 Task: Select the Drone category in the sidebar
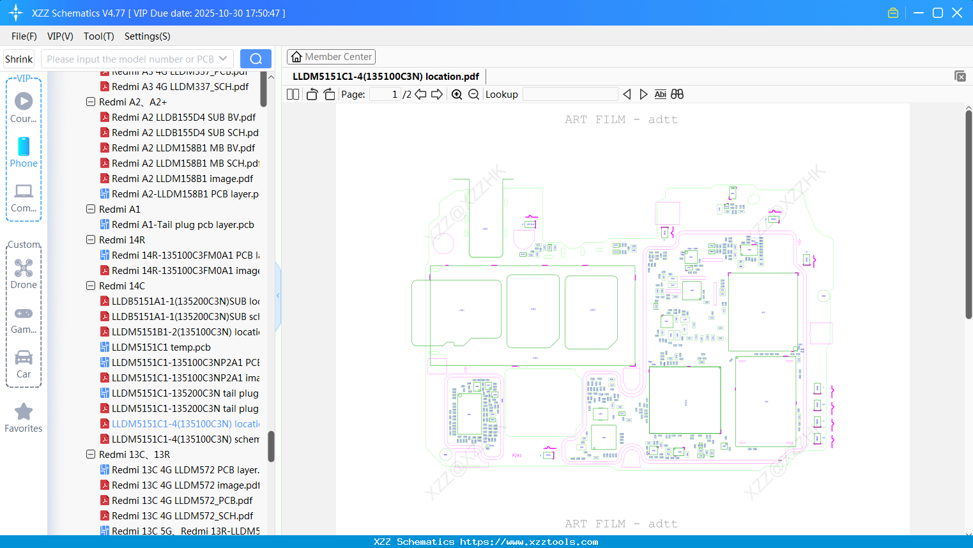pyautogui.click(x=24, y=273)
